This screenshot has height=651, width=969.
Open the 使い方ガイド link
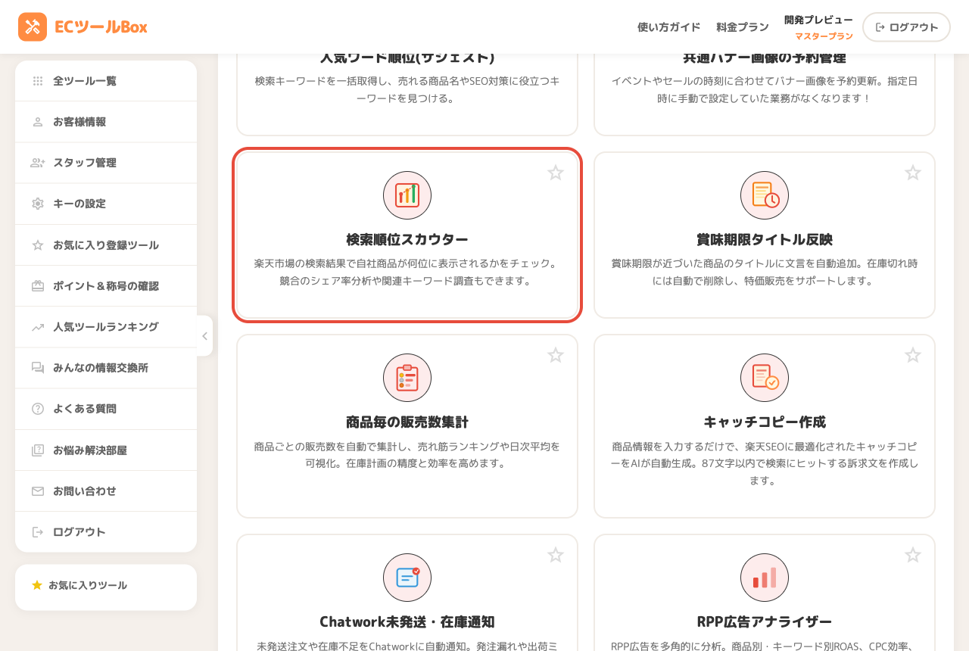pyautogui.click(x=668, y=27)
